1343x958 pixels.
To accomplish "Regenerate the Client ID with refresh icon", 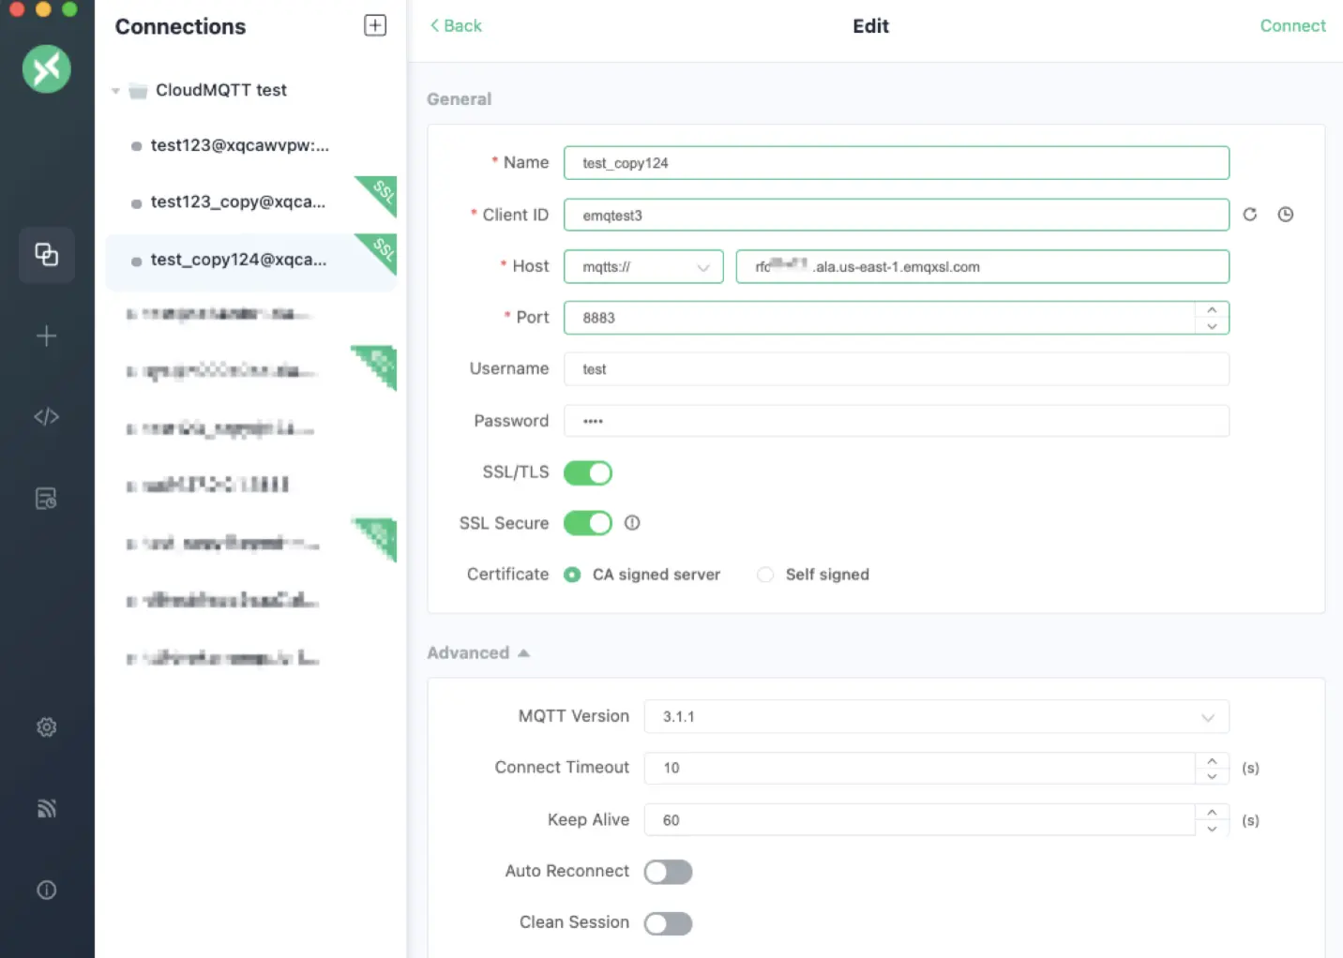I will (x=1249, y=215).
